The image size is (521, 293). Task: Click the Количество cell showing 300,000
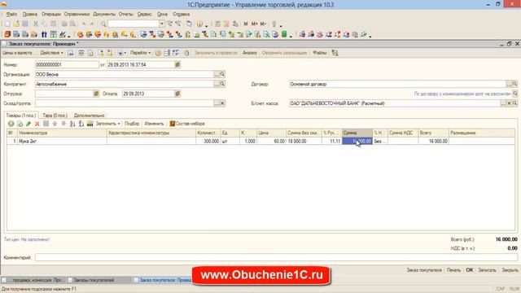pyautogui.click(x=208, y=141)
